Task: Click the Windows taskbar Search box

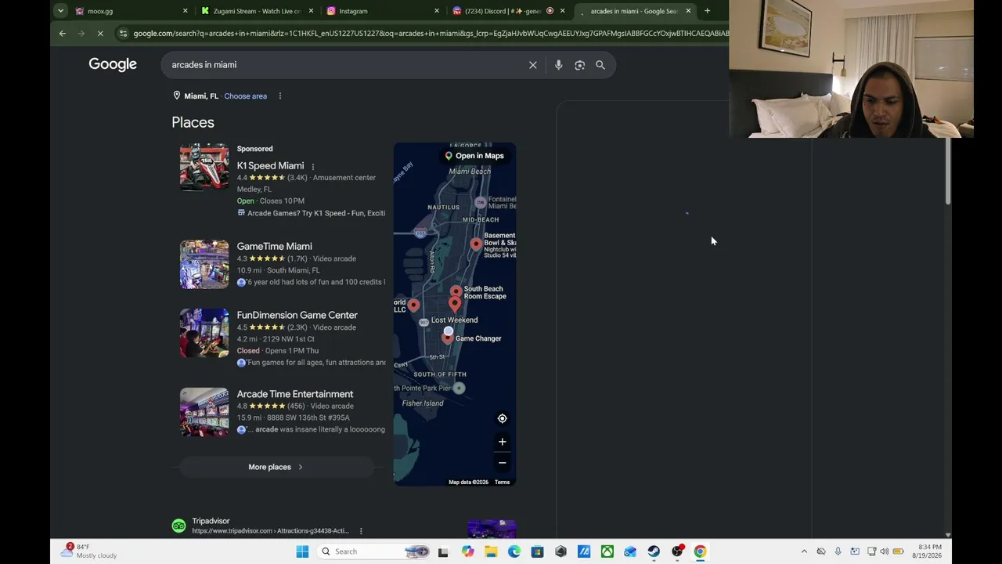Action: (x=375, y=551)
